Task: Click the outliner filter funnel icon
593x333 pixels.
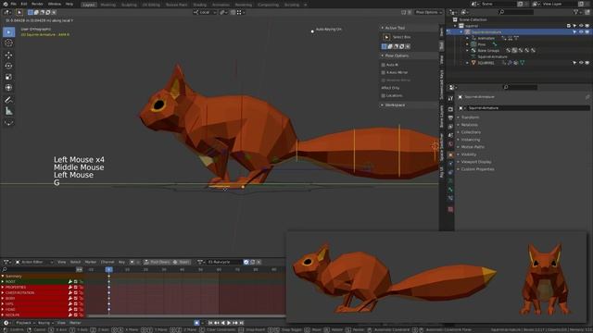Action: (576, 12)
